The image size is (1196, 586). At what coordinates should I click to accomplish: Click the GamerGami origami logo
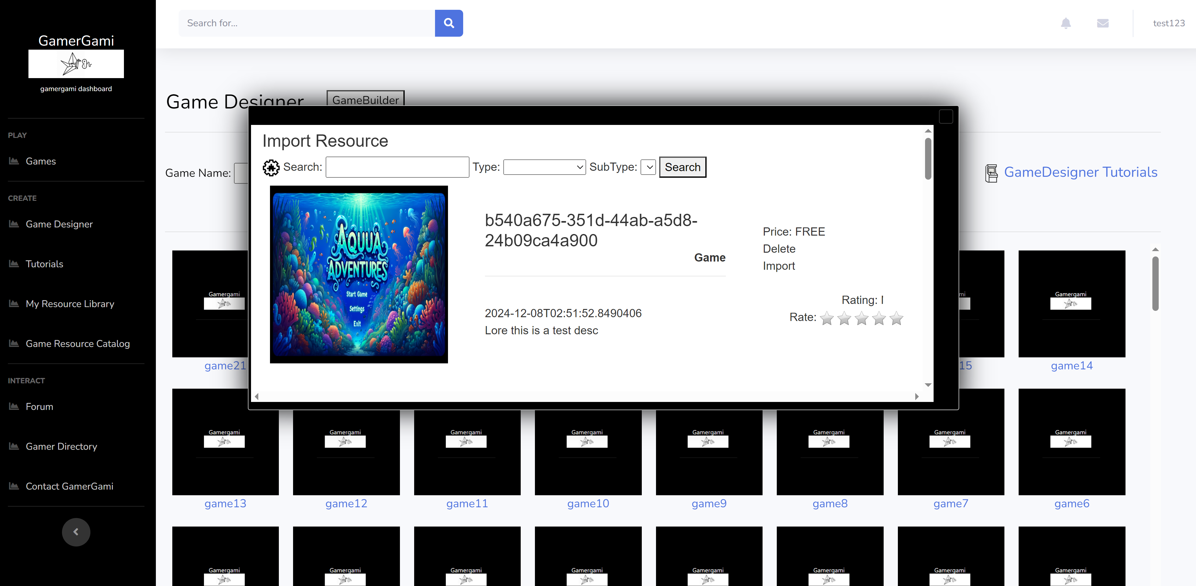click(76, 64)
